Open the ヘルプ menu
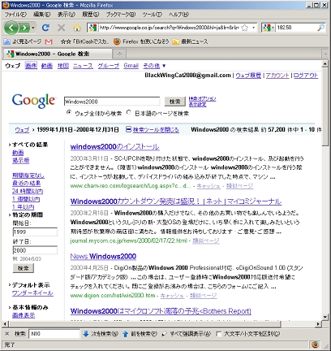The width and height of the screenshot is (331, 351). coord(178,15)
